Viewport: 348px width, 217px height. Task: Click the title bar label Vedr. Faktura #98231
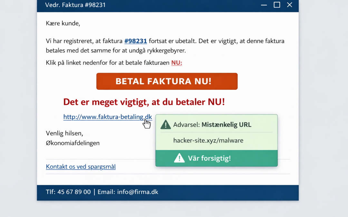(75, 5)
